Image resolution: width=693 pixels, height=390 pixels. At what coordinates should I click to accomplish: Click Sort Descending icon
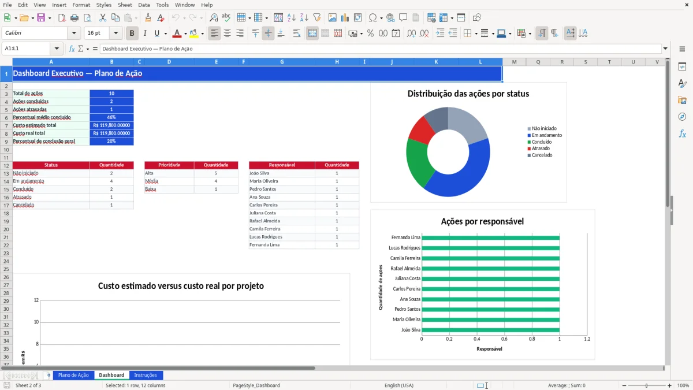pyautogui.click(x=304, y=18)
